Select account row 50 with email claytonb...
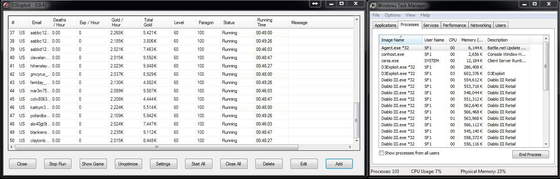560x179 pixels. tap(181, 141)
